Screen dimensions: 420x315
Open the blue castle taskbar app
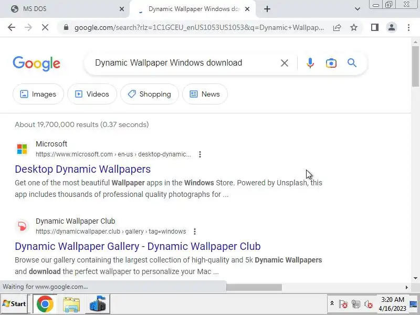click(98, 304)
